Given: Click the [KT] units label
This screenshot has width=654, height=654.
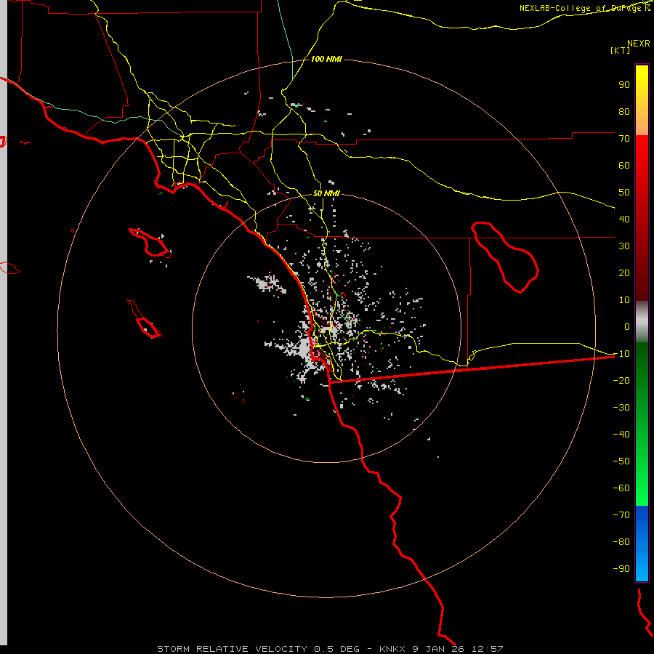Looking at the screenshot, I should 620,50.
